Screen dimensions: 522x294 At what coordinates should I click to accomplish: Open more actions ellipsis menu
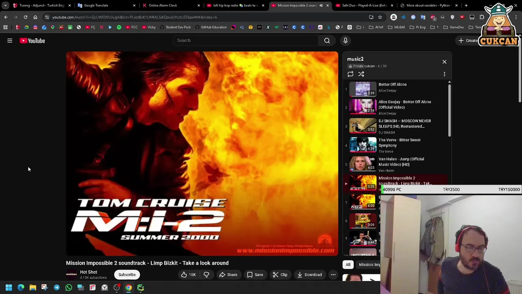point(333,274)
